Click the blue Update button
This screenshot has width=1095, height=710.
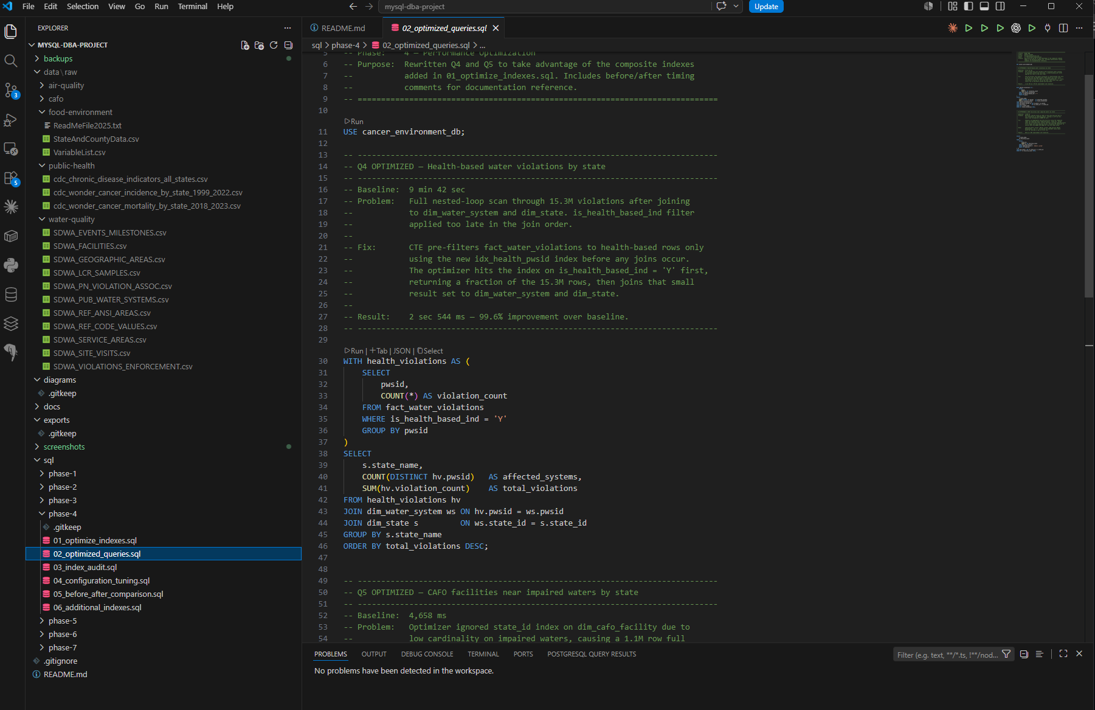pos(766,7)
